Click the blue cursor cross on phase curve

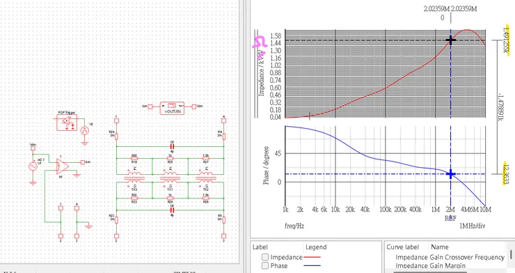[451, 174]
